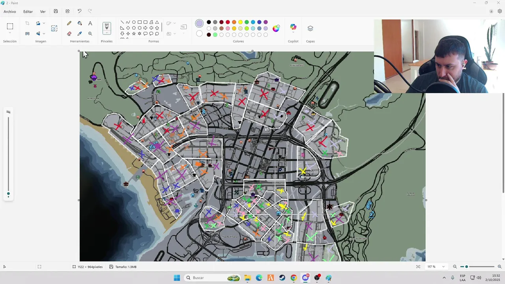Activate the Color picker eyedropper tool
505x284 pixels.
point(80,34)
